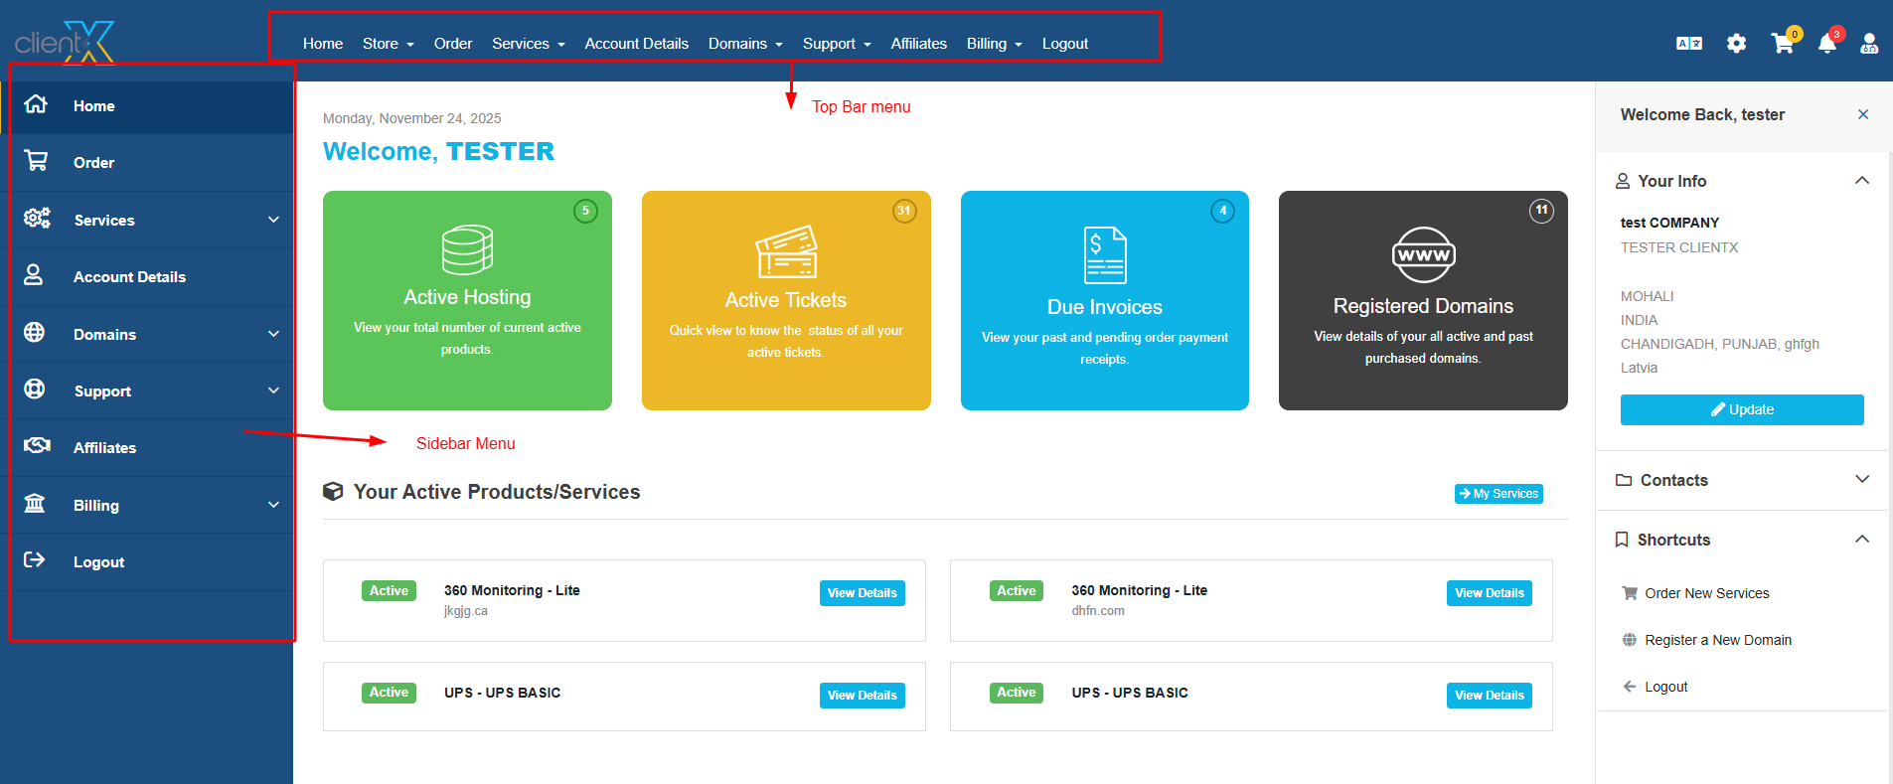Viewport: 1893px width, 784px height.
Task: Open the language translation icon
Action: pos(1688,44)
